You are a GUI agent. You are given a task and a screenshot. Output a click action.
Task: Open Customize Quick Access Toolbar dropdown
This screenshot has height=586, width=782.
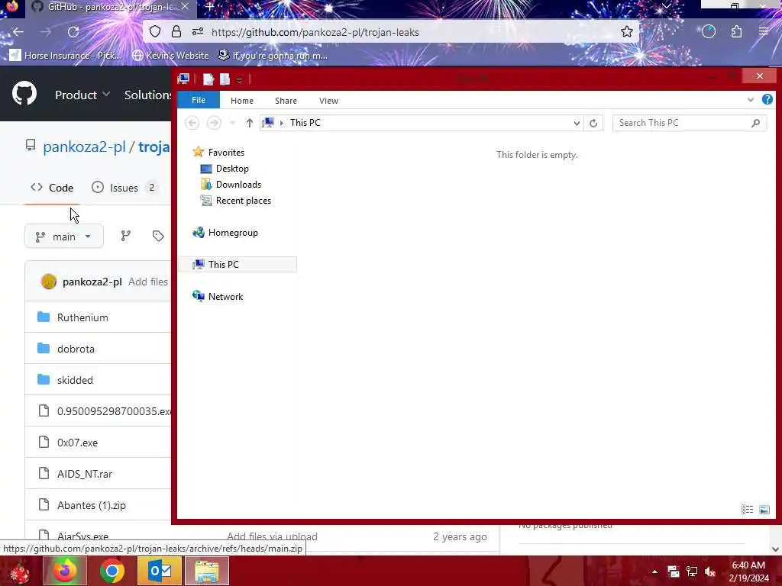pyautogui.click(x=239, y=79)
